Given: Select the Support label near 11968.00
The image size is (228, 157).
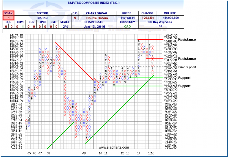Looking at the screenshot, I should tap(185, 78).
